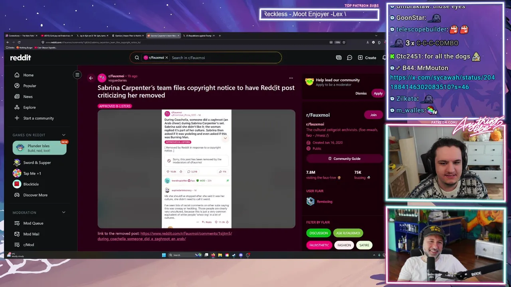
Task: Open the Sword & Supper game
Action: (x=32, y=163)
